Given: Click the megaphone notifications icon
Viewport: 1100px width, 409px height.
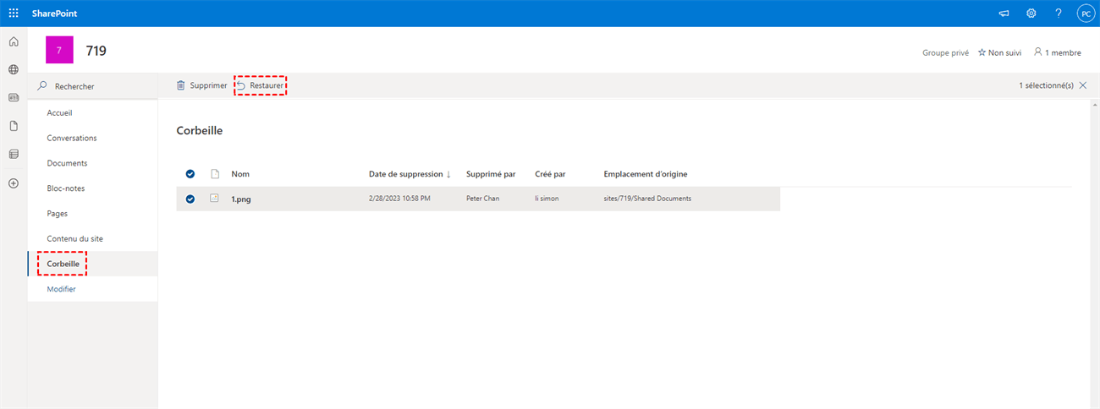Looking at the screenshot, I should 1004,14.
